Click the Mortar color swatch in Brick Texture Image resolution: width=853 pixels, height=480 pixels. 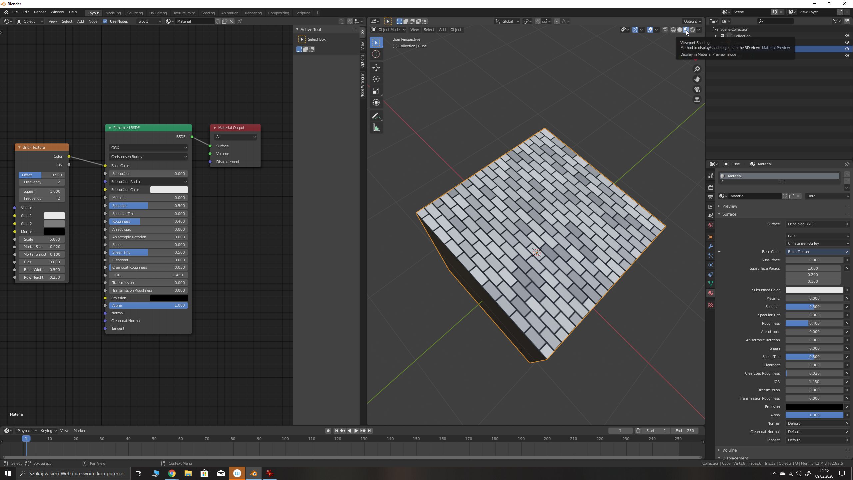point(54,232)
